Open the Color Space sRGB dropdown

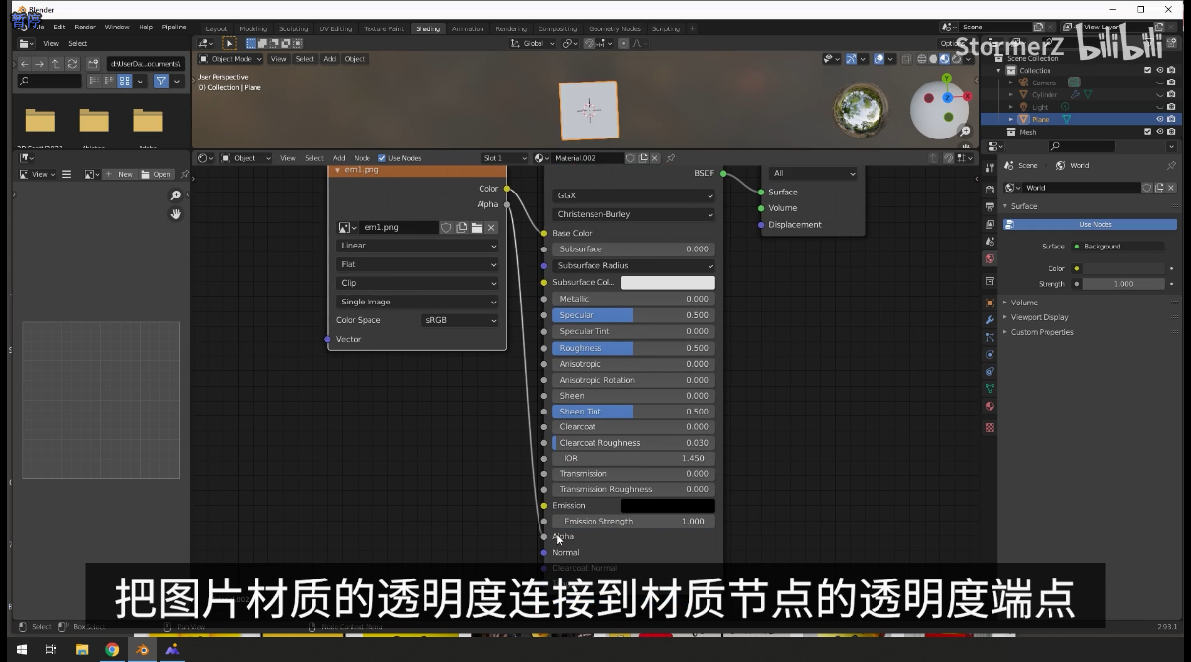[459, 320]
